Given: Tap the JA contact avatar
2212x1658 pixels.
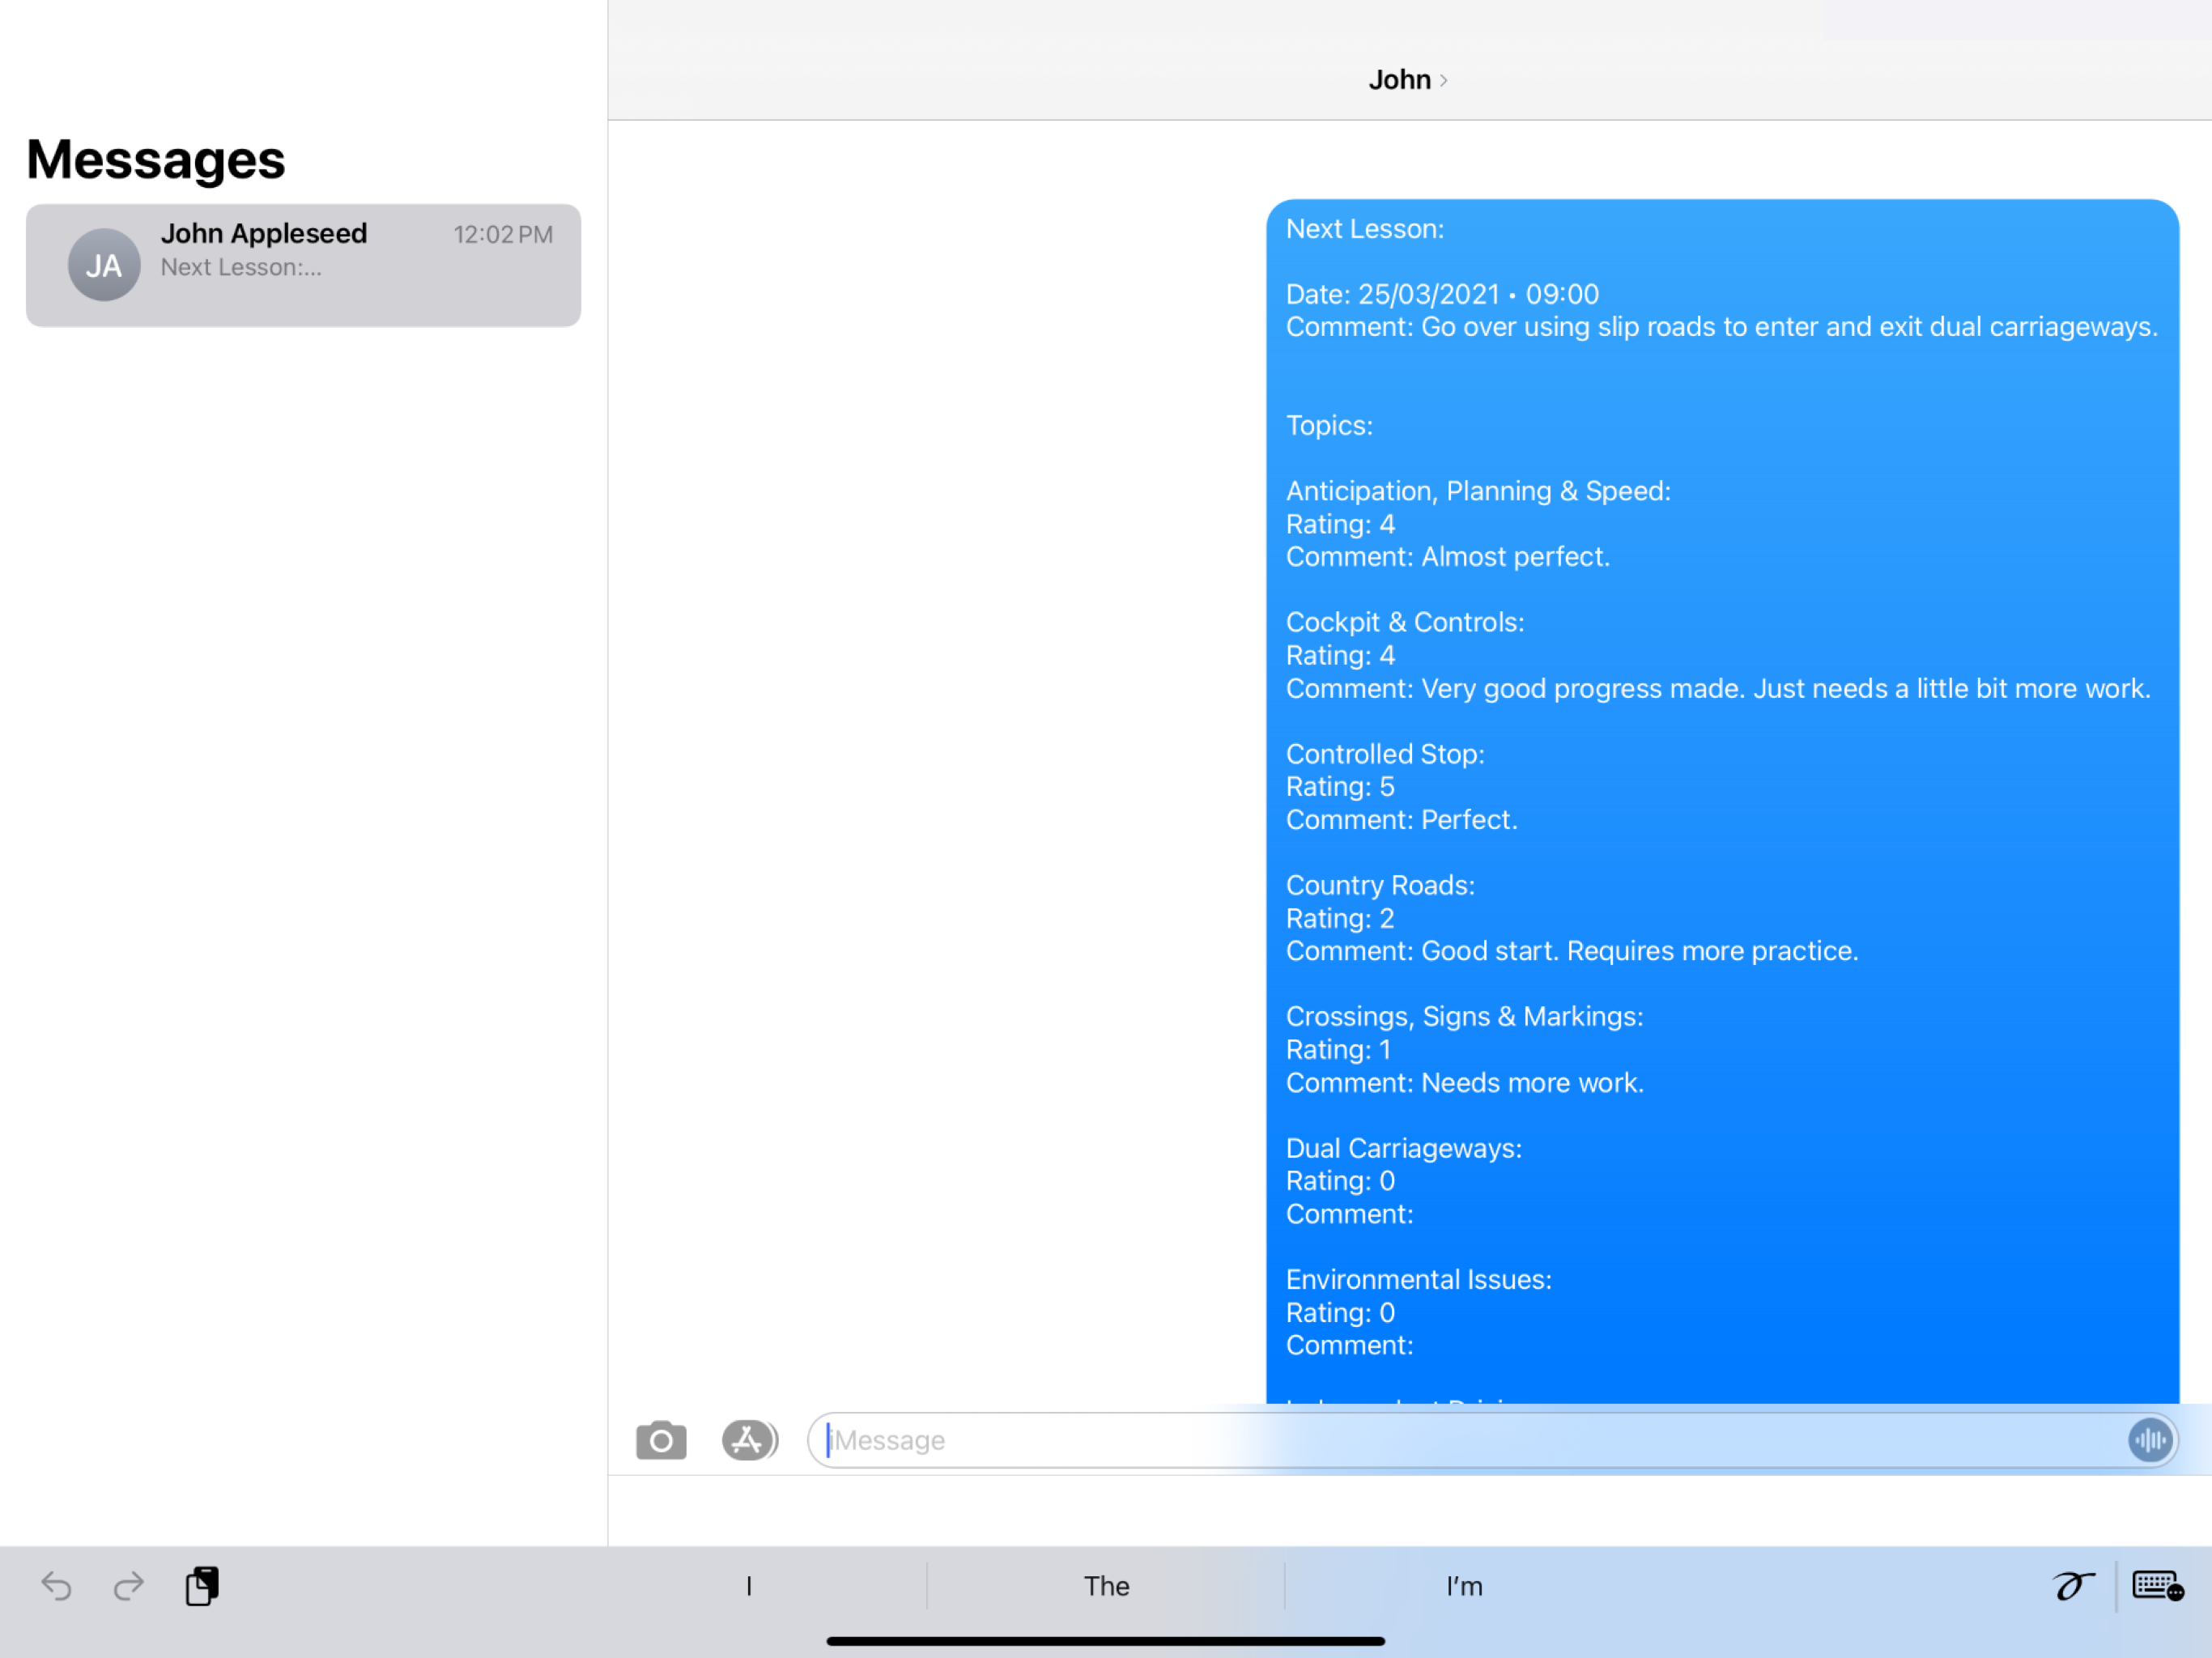Looking at the screenshot, I should pos(103,265).
